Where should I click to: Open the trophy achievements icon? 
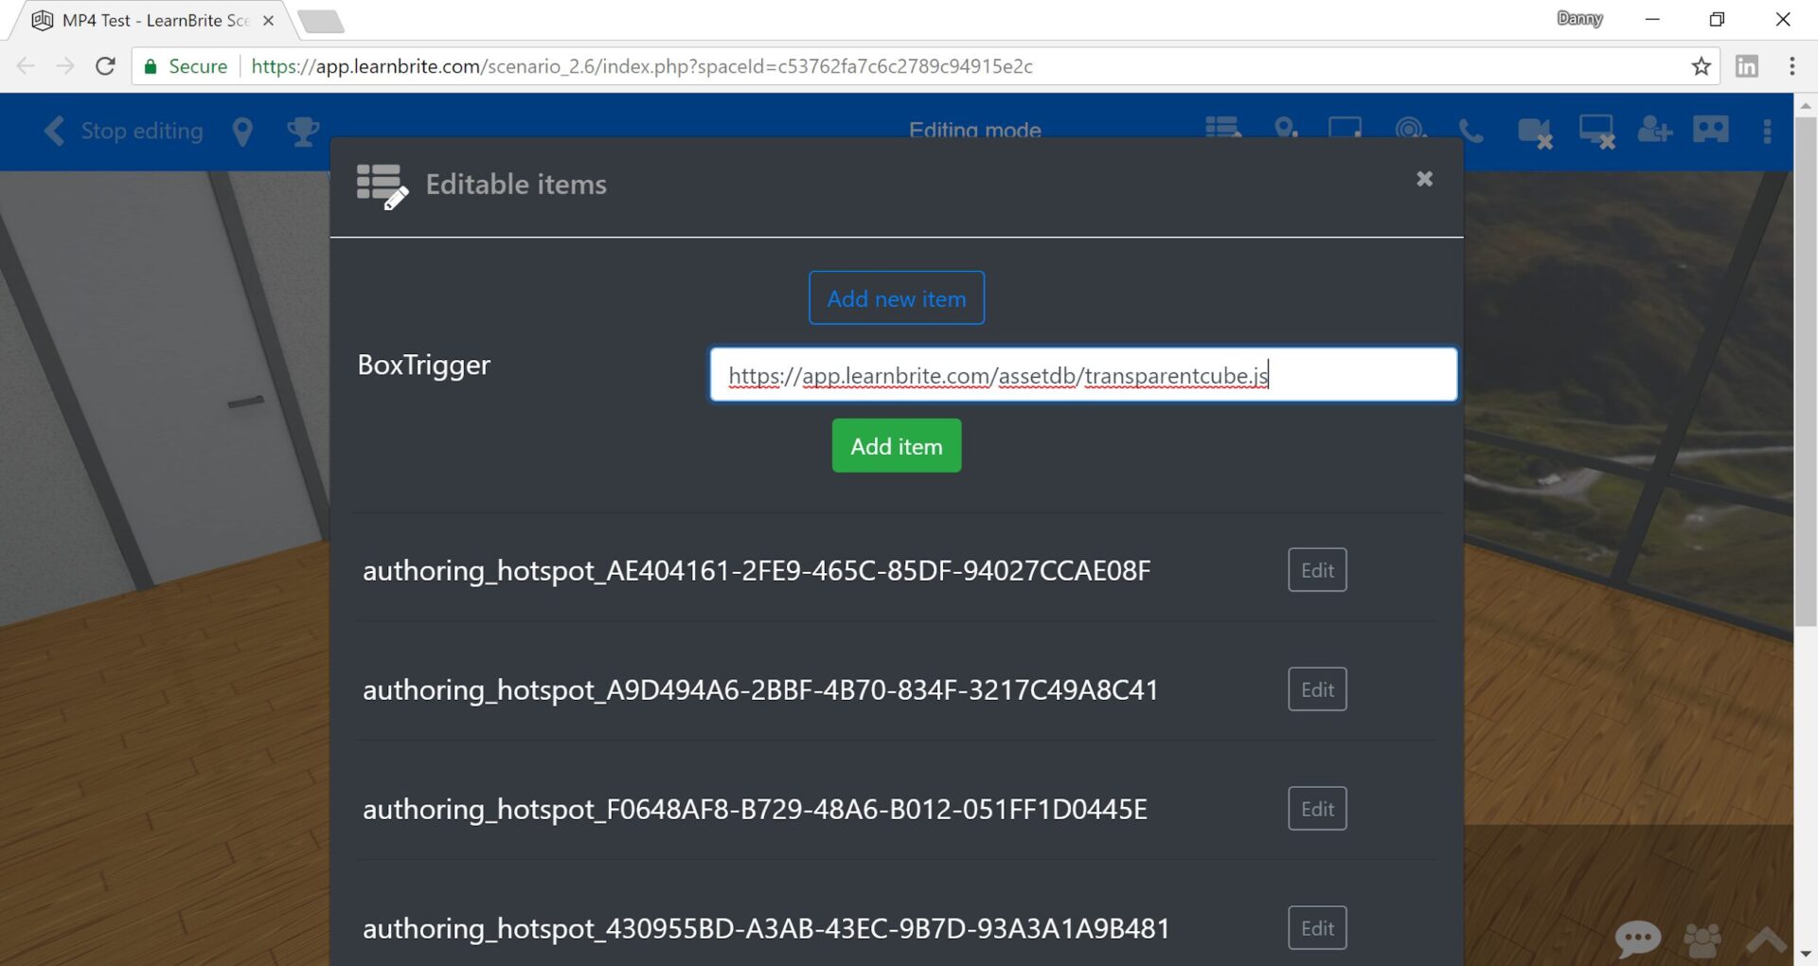[303, 131]
